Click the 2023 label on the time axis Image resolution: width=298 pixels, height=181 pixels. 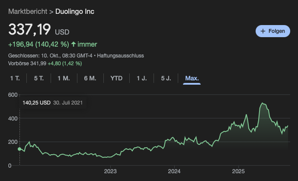point(110,171)
